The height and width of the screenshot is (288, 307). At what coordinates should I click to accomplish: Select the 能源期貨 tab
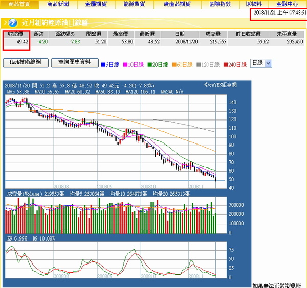coord(134,4)
